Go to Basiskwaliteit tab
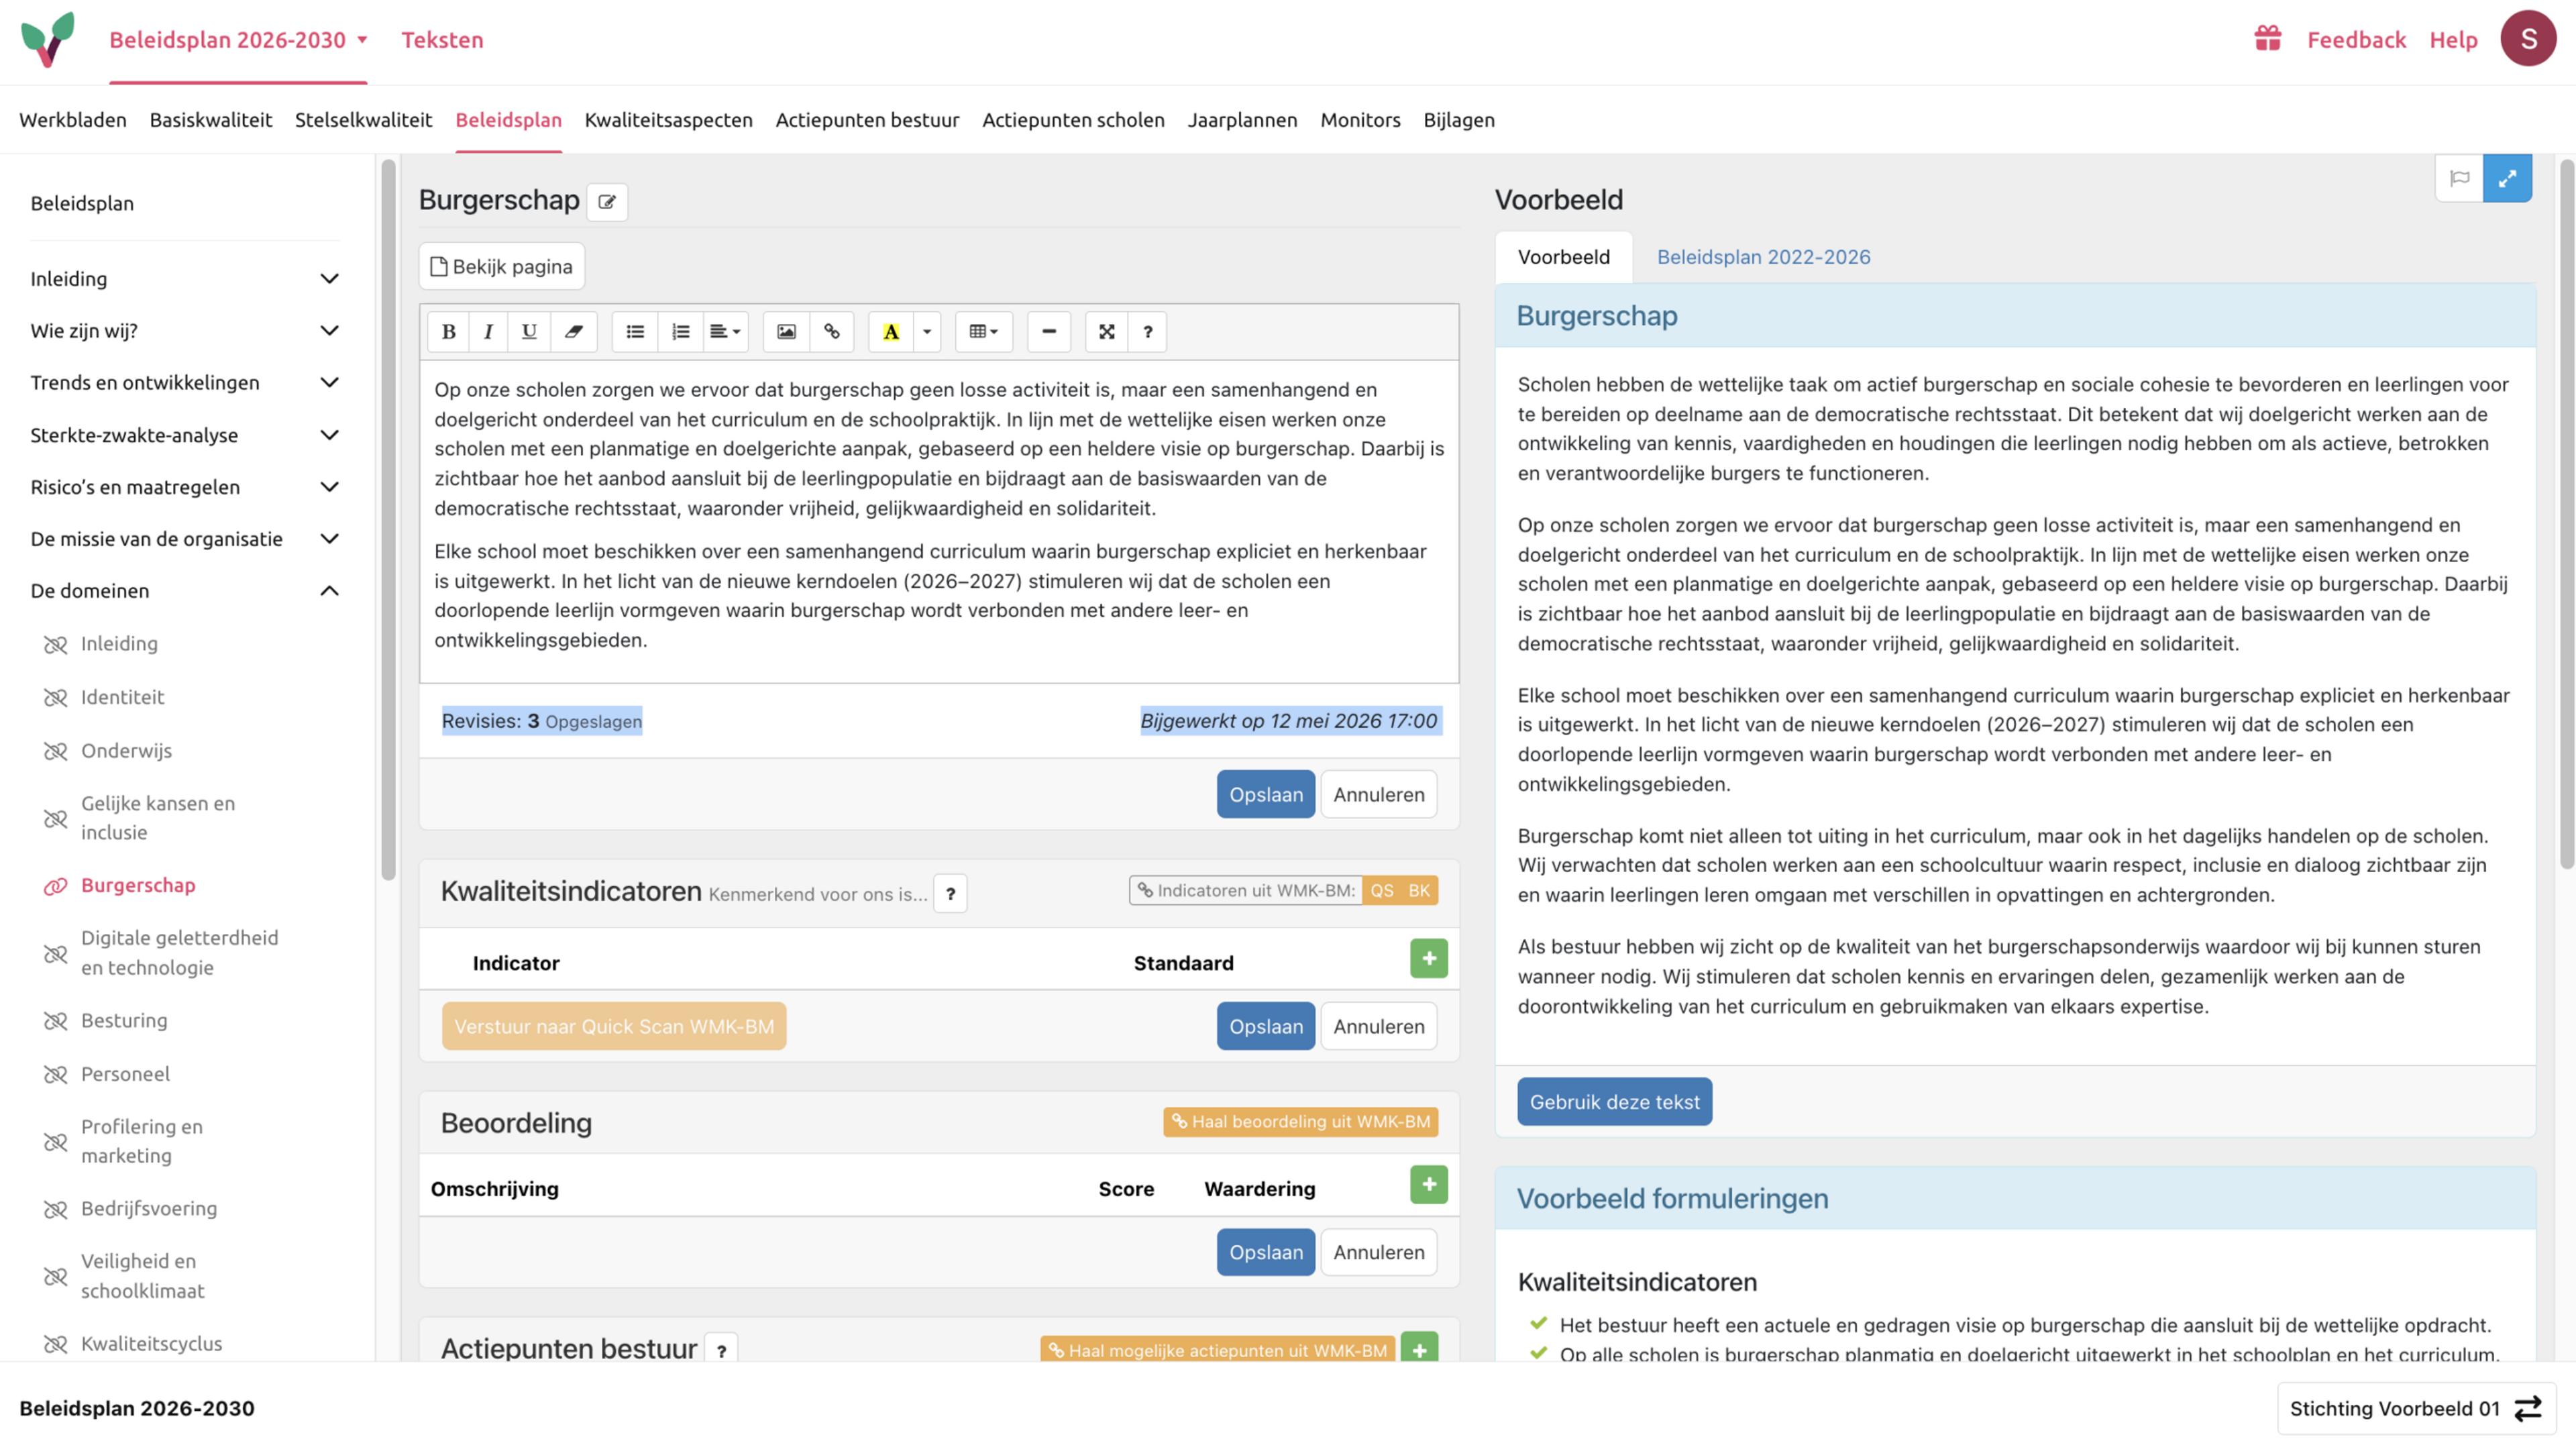Image resolution: width=2576 pixels, height=1439 pixels. (211, 120)
